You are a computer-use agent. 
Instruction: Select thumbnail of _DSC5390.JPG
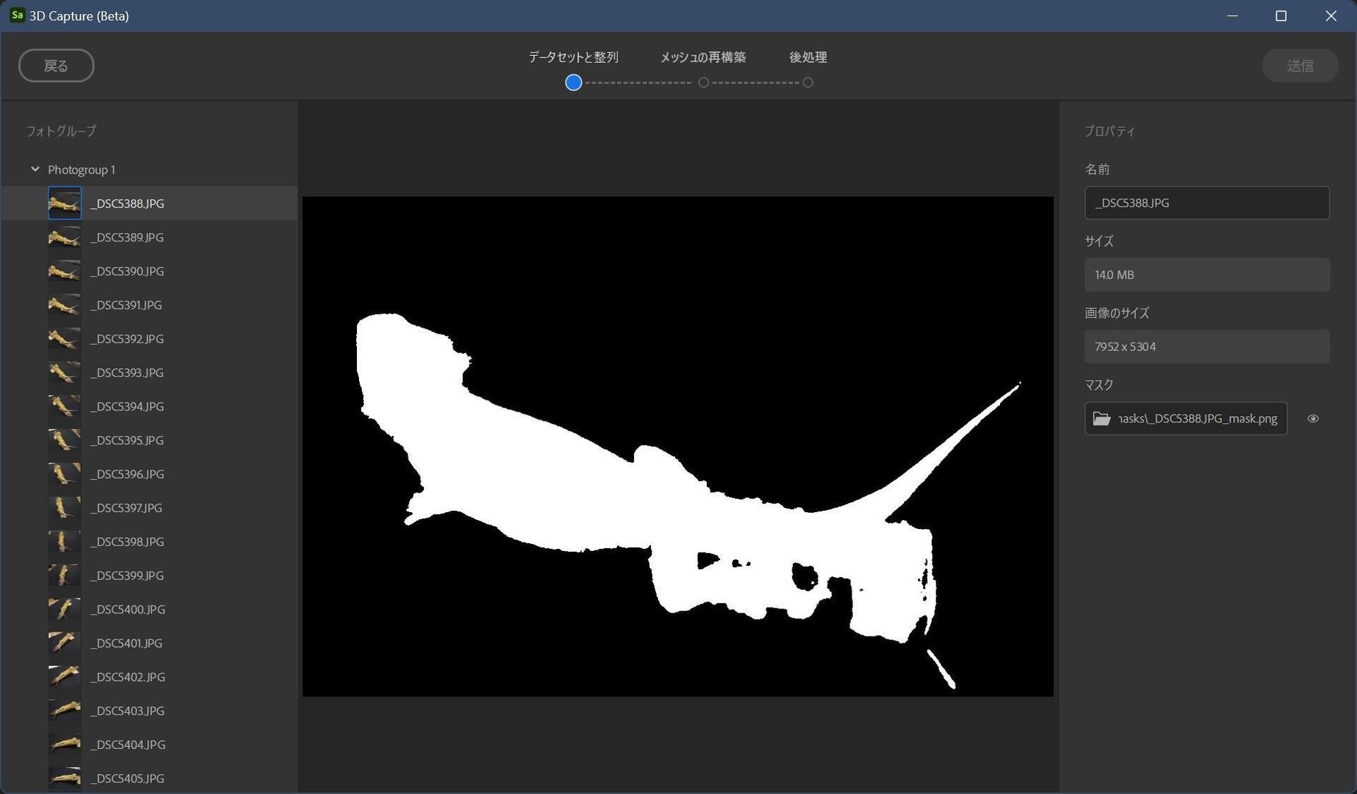(x=64, y=271)
